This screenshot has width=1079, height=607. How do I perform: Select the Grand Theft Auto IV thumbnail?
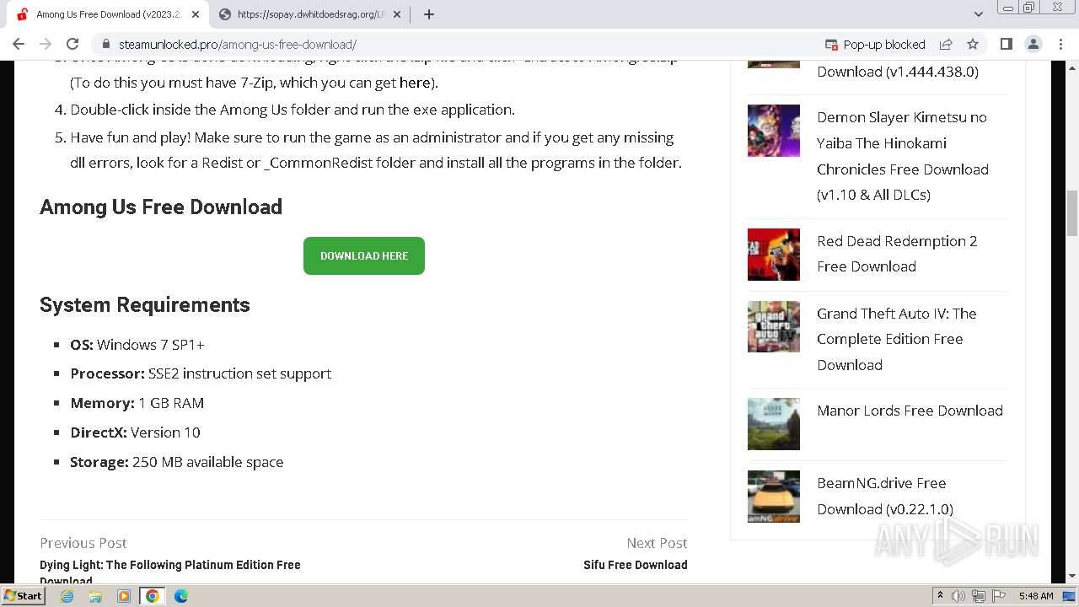tap(774, 326)
